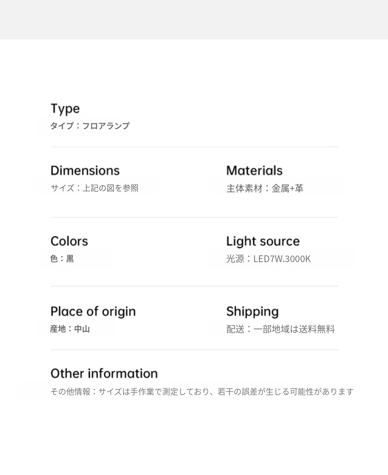The image size is (388, 475).
Task: Click the "Other information" heading
Action: point(104,374)
